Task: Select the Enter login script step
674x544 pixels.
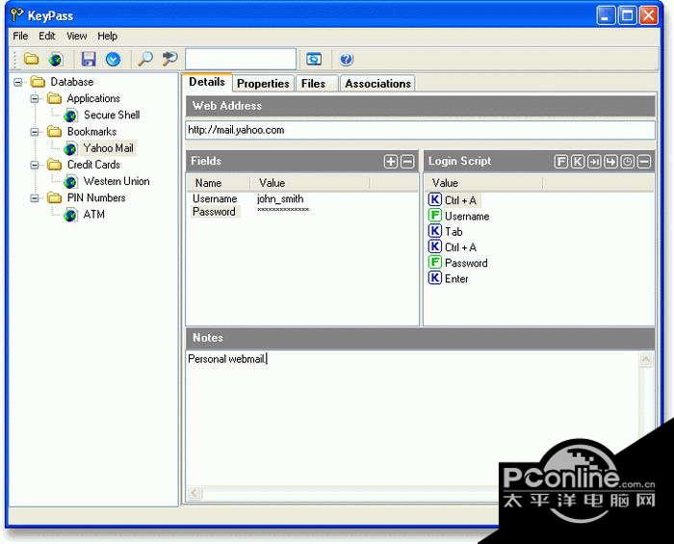Action: click(449, 279)
